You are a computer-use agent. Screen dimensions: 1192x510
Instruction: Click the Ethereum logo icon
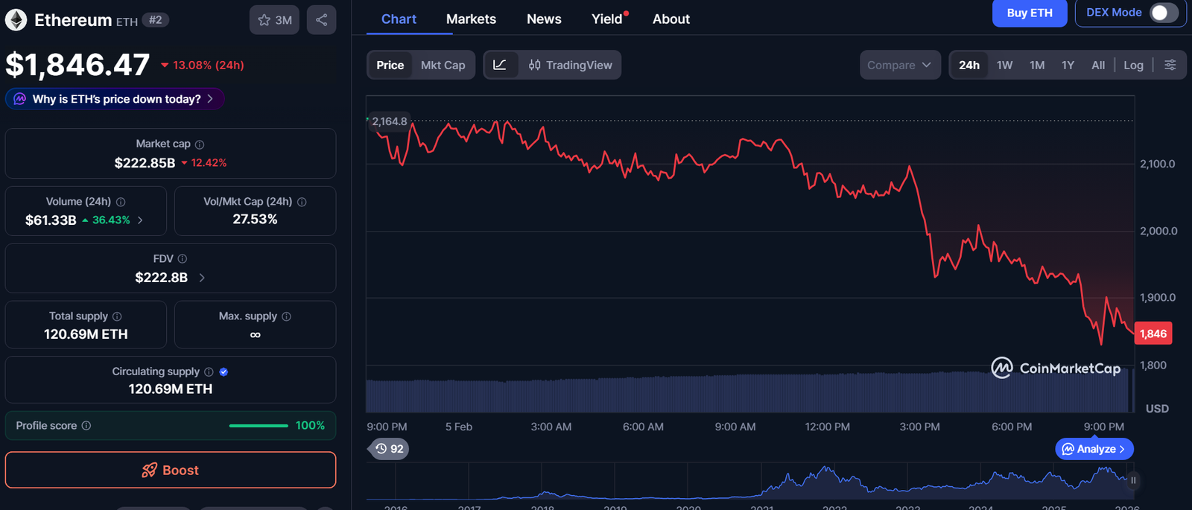pyautogui.click(x=16, y=20)
